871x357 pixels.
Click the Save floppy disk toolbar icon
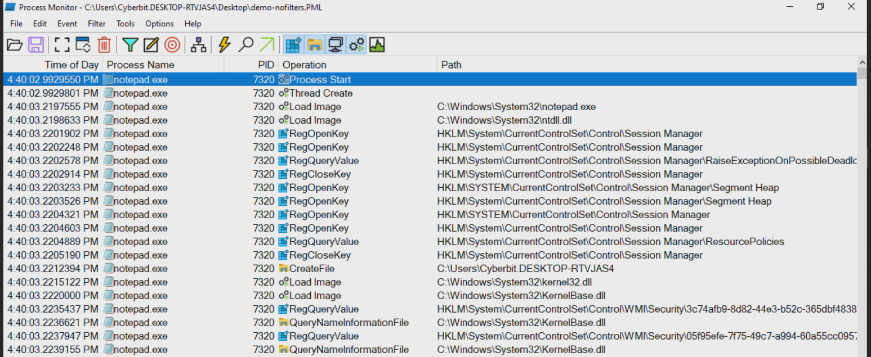(36, 45)
